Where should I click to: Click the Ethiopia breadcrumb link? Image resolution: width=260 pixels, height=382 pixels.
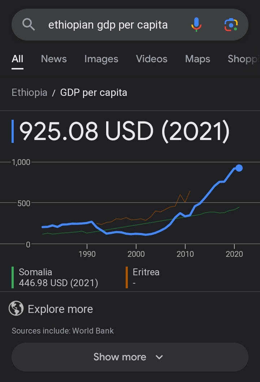coord(29,93)
